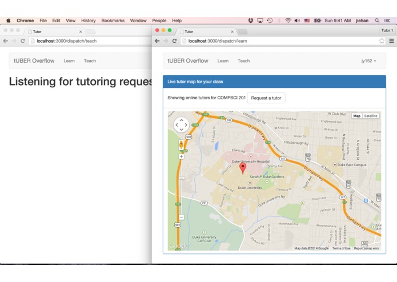Open the History menu

pos(89,21)
